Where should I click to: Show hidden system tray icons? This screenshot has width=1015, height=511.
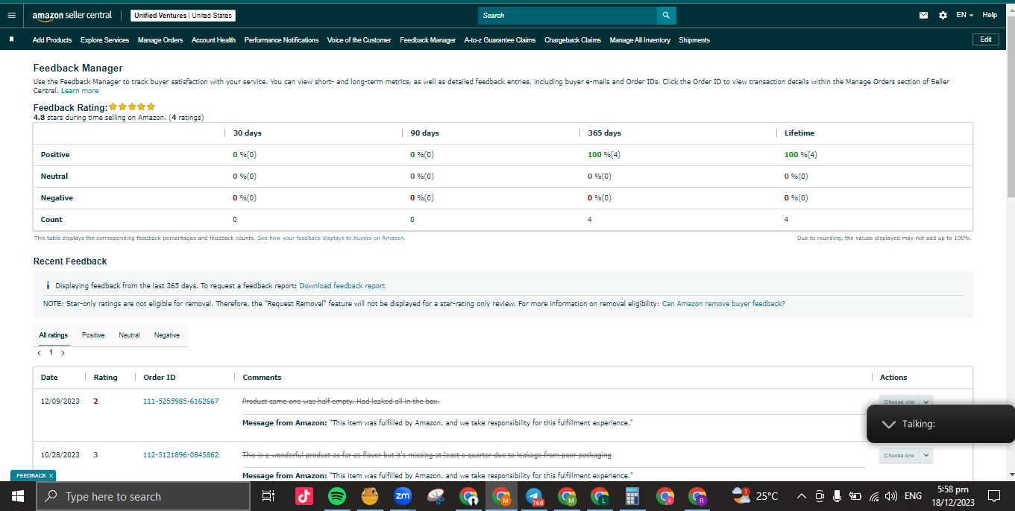802,496
